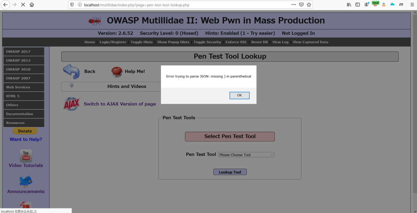Viewport: 417px width, 213px height.
Task: Open the Others menu
Action: pyautogui.click(x=24, y=105)
